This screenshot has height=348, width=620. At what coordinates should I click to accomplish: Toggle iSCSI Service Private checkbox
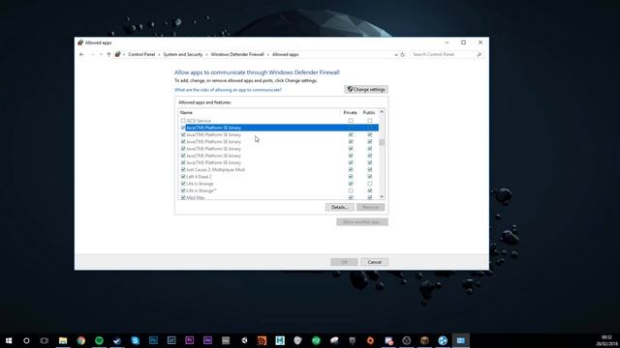[351, 121]
